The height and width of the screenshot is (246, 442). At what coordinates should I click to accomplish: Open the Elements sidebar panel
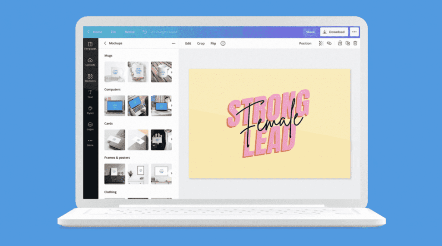click(x=90, y=78)
